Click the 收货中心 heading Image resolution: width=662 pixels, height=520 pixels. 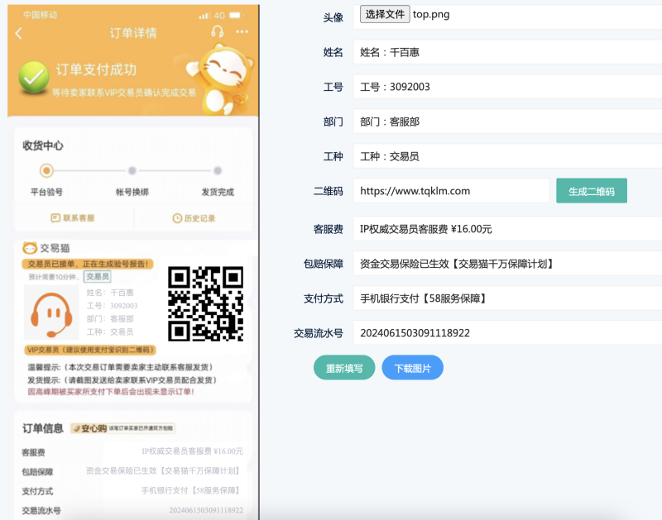pyautogui.click(x=43, y=146)
